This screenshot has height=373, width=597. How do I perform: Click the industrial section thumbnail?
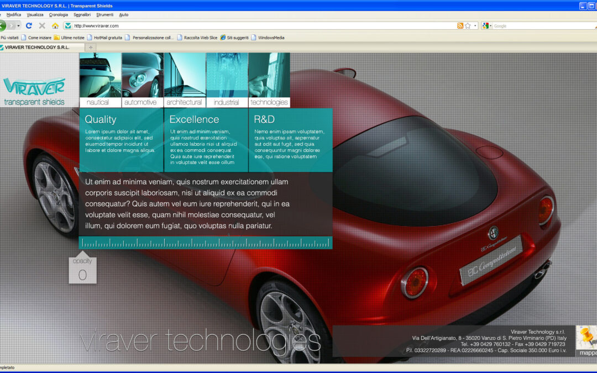click(227, 75)
